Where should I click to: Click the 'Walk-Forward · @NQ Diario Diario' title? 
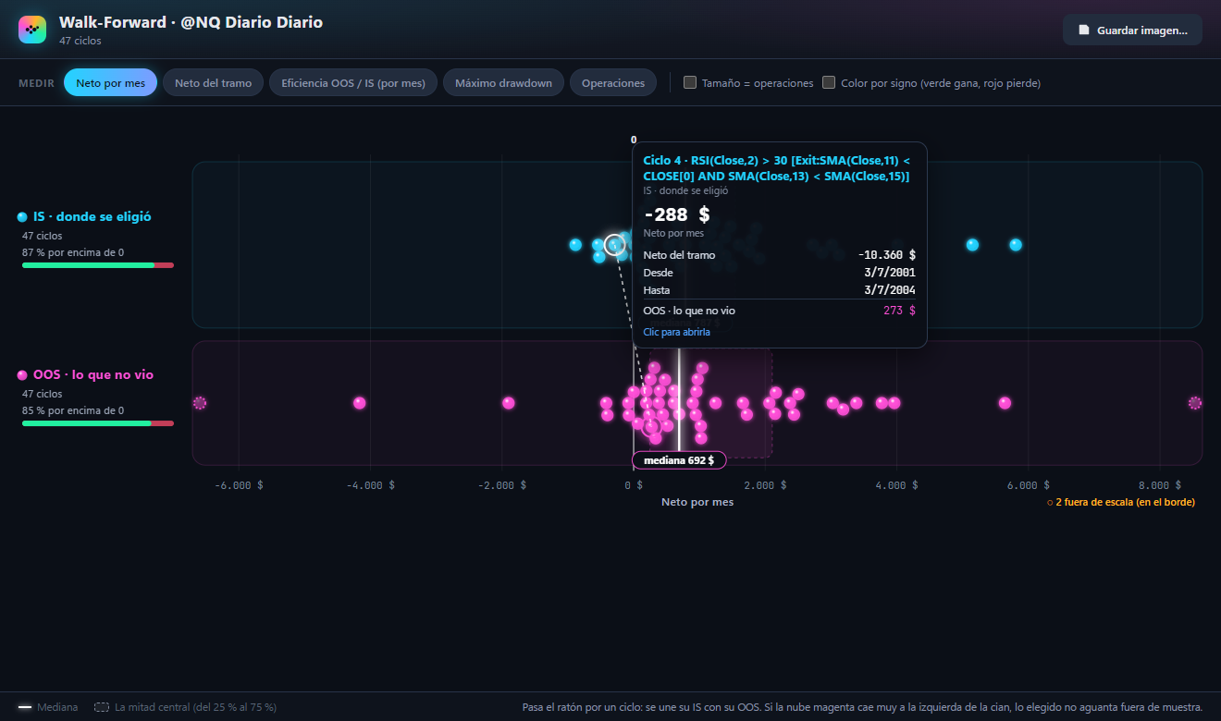tap(191, 22)
